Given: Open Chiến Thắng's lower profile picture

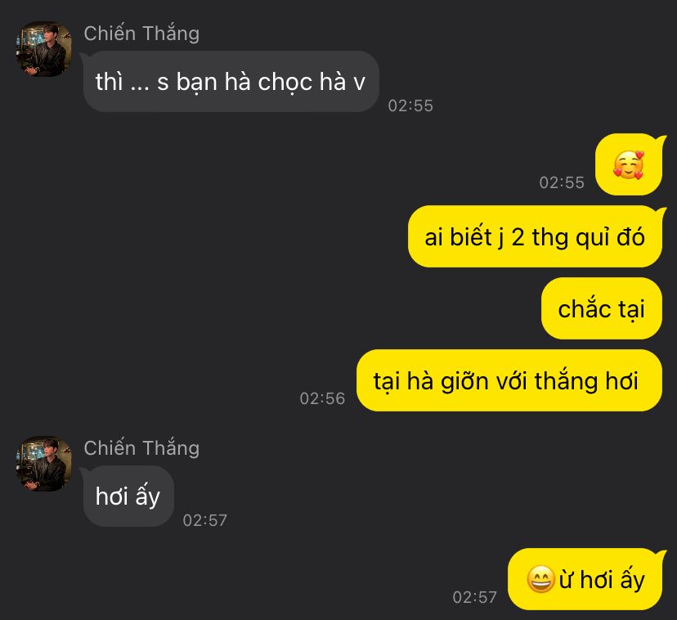Looking at the screenshot, I should point(44,464).
